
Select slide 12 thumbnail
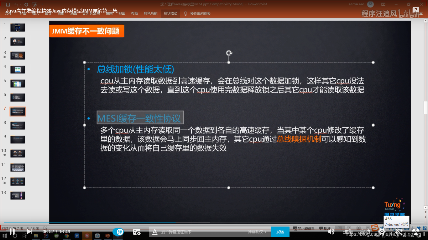click(x=18, y=182)
